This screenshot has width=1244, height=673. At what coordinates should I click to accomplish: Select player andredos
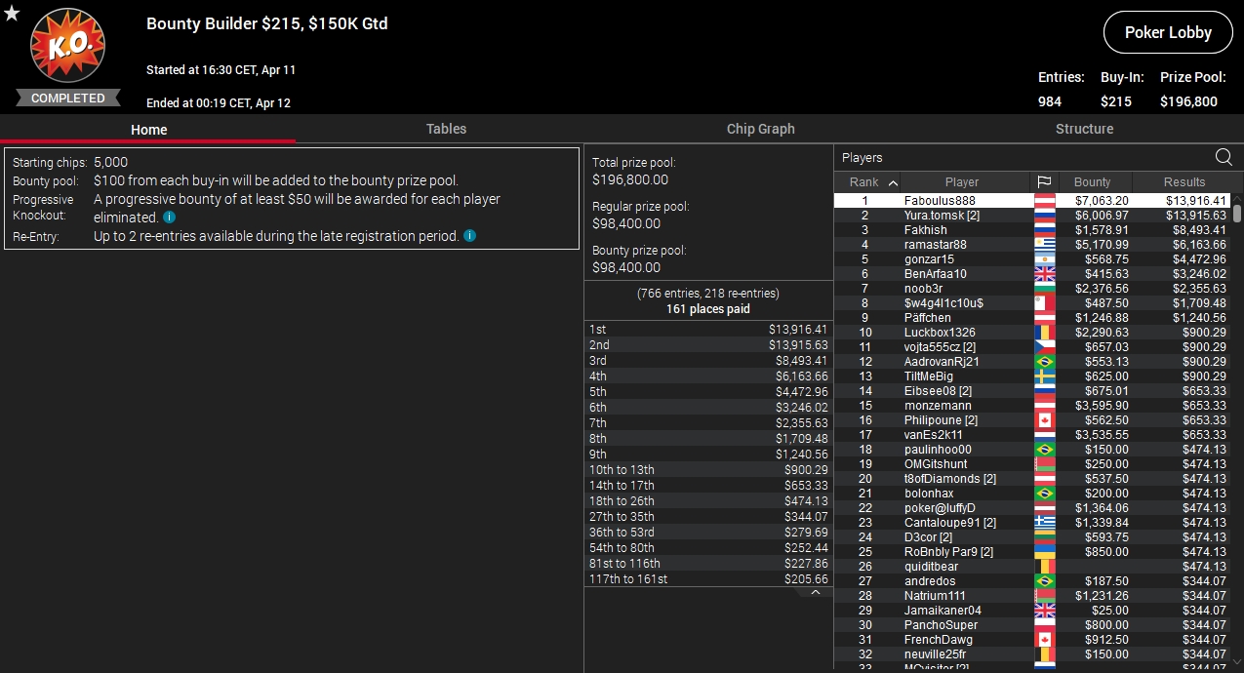click(x=1032, y=581)
